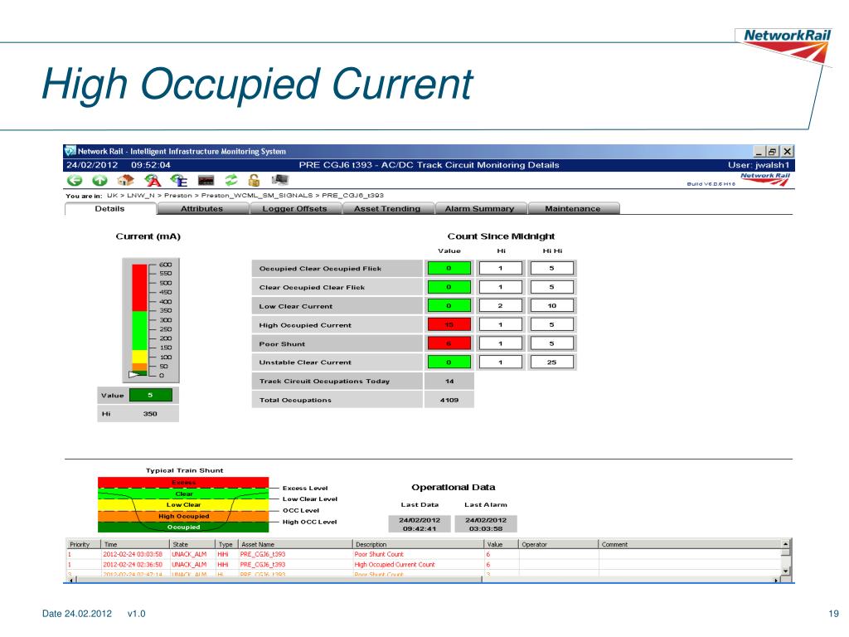Go back with the green left arrow
This screenshot has height=637, width=849.
pos(74,180)
